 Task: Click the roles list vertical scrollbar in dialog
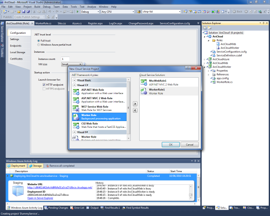[128, 109]
